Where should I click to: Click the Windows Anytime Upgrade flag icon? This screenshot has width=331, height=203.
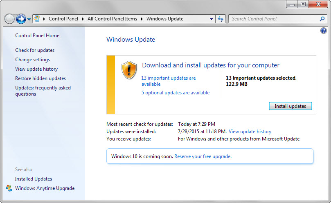[9, 188]
